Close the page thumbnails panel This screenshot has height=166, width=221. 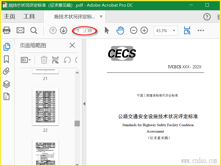click(72, 45)
